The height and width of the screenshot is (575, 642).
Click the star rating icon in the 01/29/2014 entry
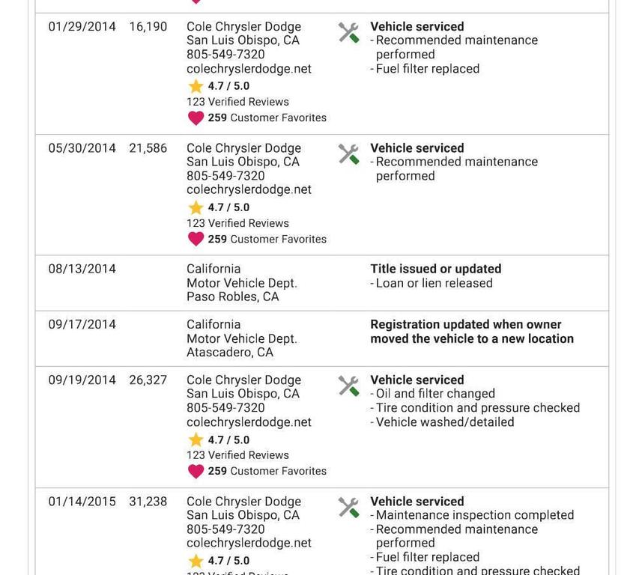(196, 86)
